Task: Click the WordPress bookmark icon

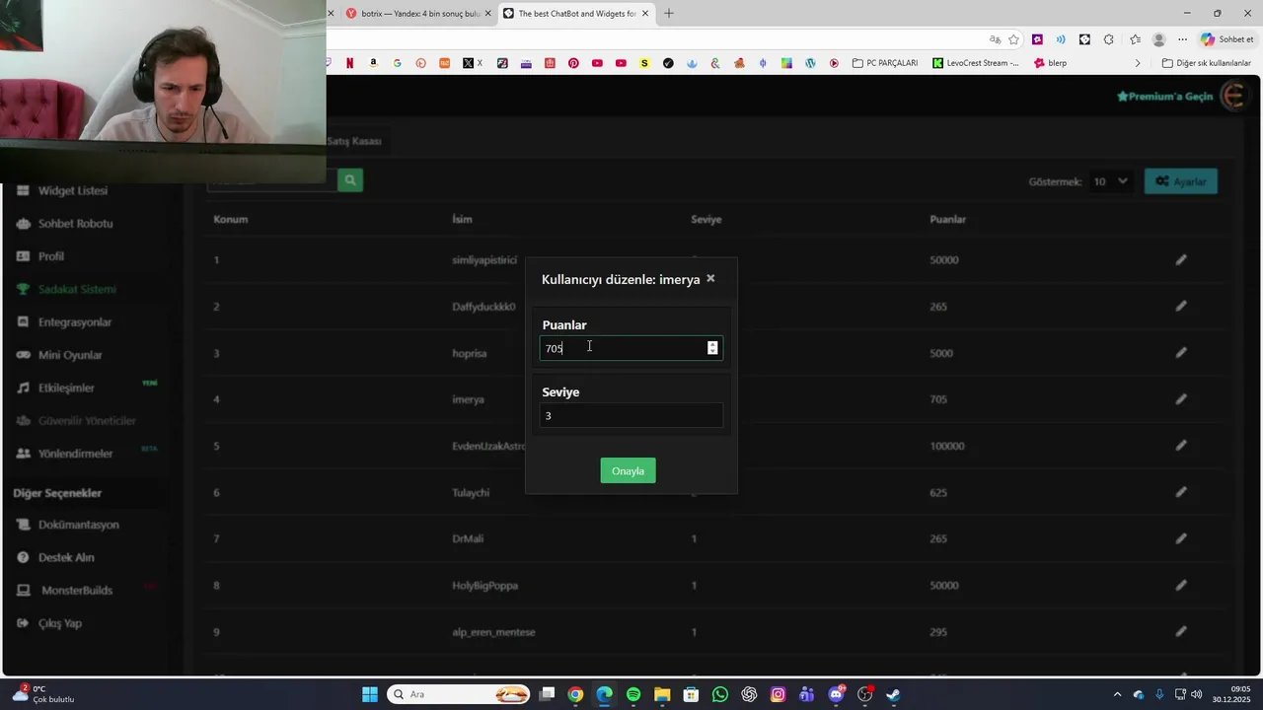Action: tap(810, 63)
